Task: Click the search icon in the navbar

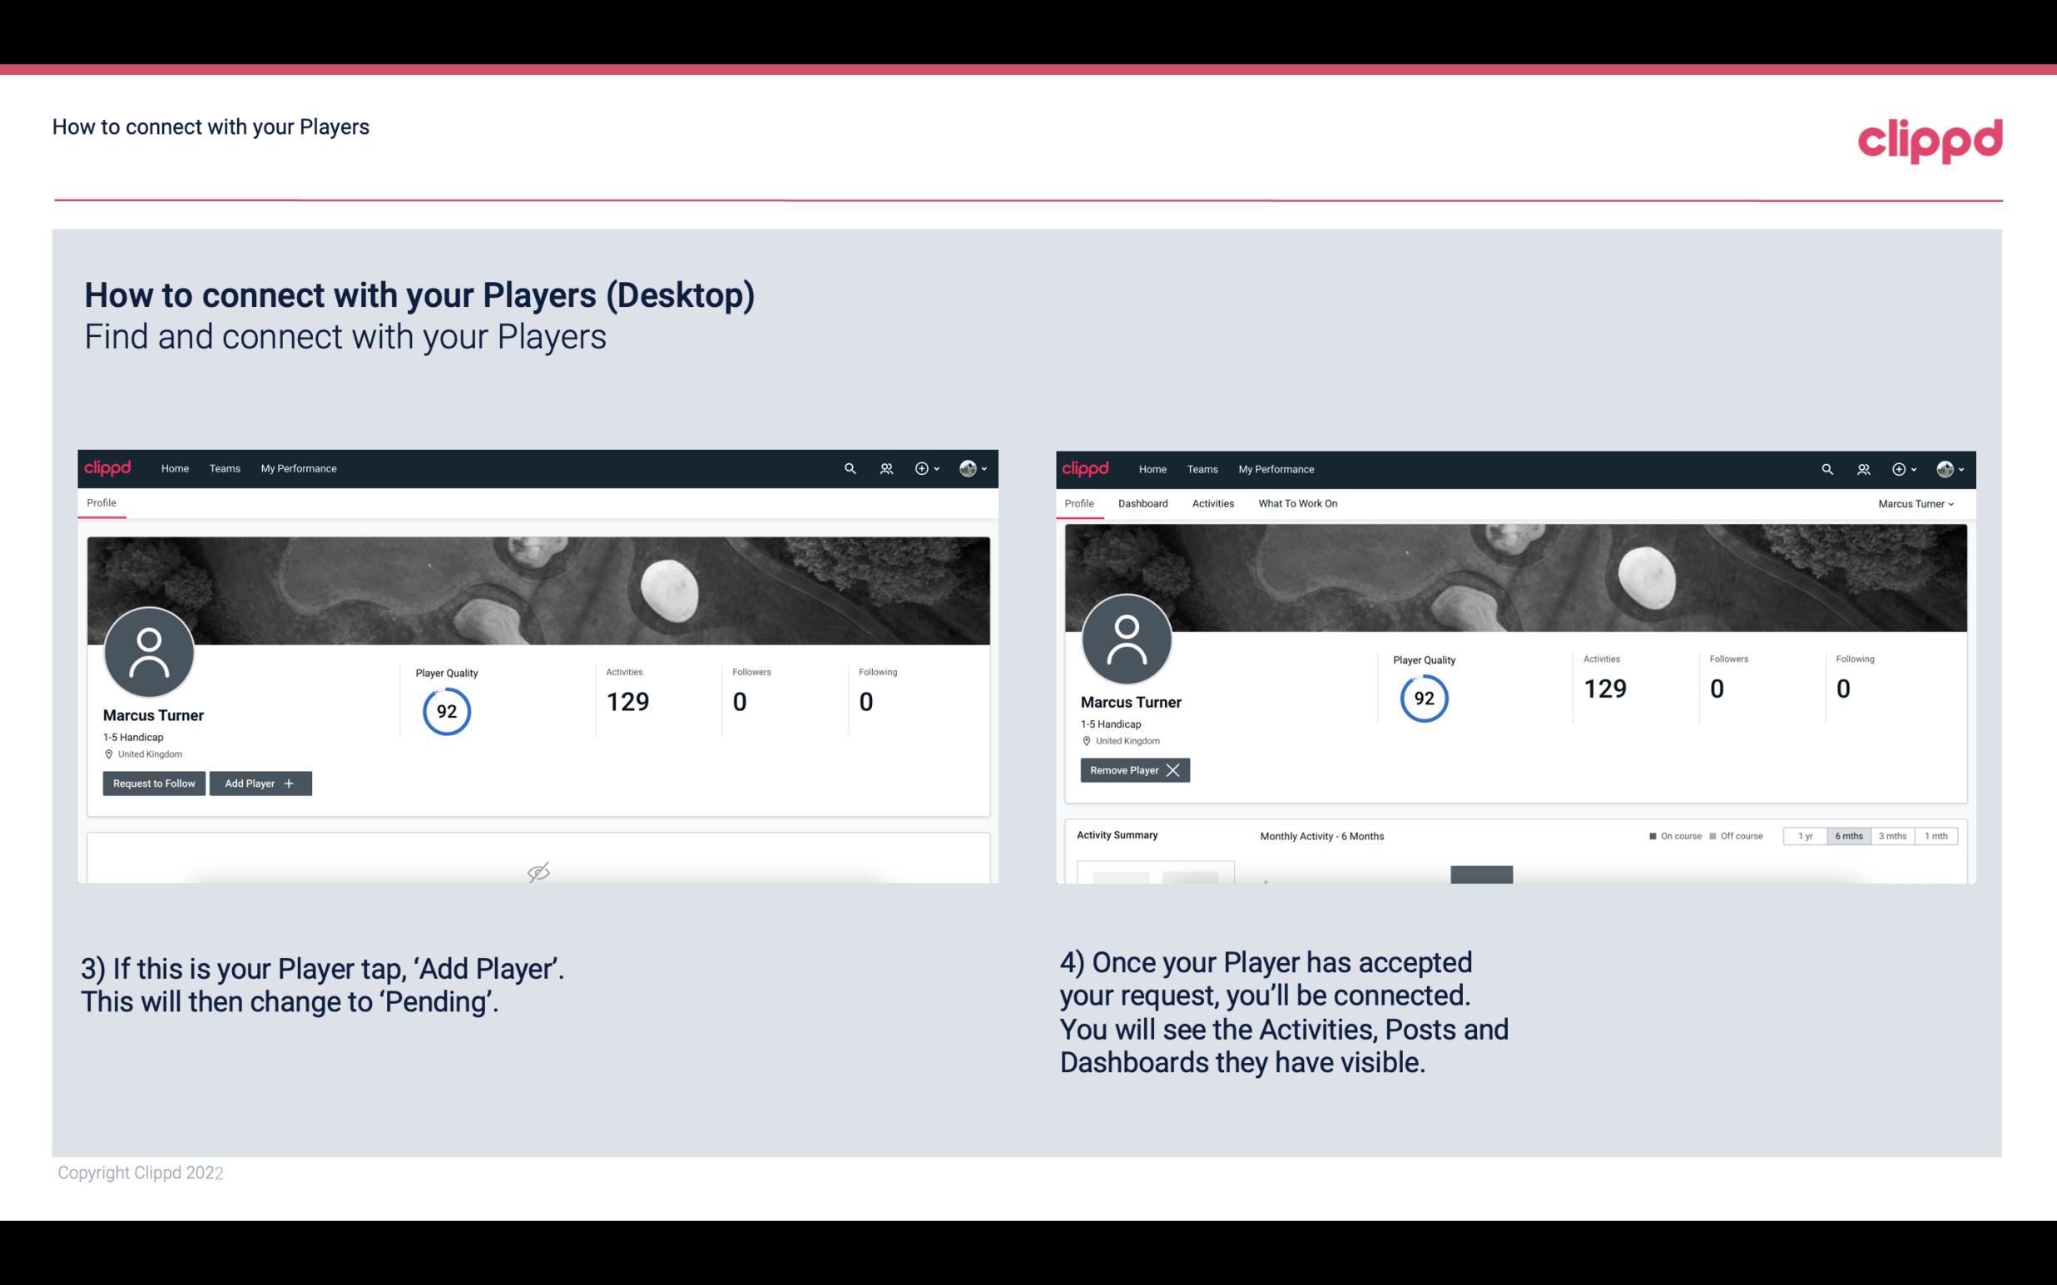Action: [x=849, y=467]
